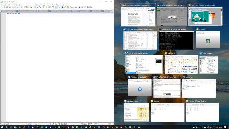This screenshot has height=129, width=229.
Task: Click the Task View icon on taskbar
Action: (x=11, y=127)
